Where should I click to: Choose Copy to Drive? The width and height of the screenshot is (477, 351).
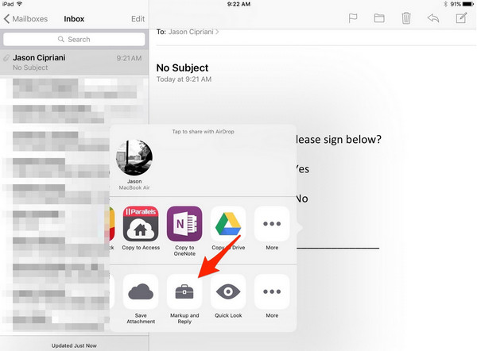pyautogui.click(x=228, y=224)
